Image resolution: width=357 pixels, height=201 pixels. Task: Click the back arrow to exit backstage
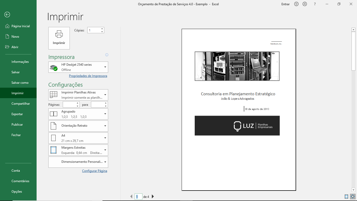click(x=7, y=15)
